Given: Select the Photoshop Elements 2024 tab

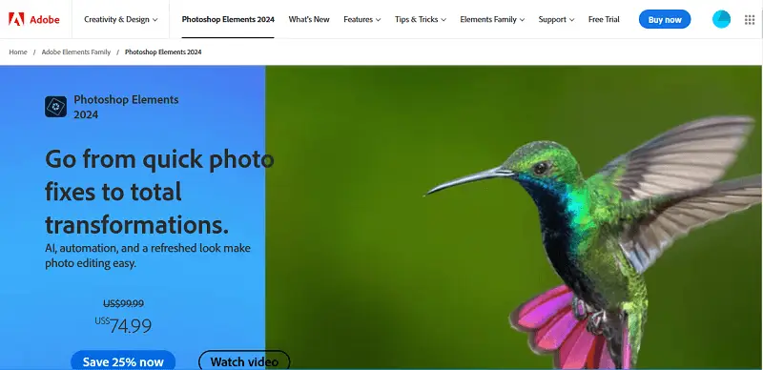Looking at the screenshot, I should pos(228,19).
